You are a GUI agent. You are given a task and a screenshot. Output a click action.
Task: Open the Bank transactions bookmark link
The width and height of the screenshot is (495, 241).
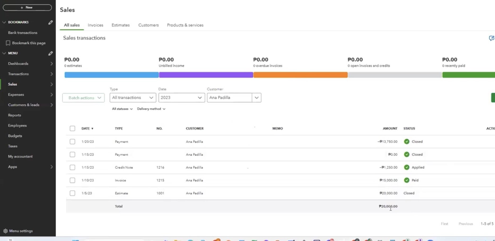click(x=23, y=33)
